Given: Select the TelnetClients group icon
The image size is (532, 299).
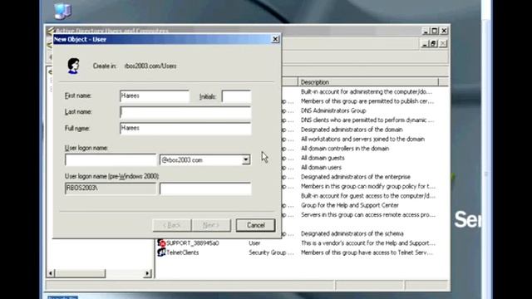Looking at the screenshot, I should tap(161, 252).
